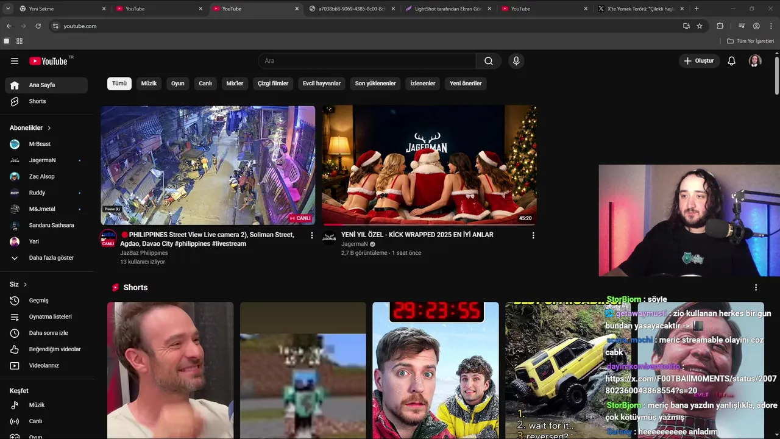Open the Yari subscription channel

[46, 241]
